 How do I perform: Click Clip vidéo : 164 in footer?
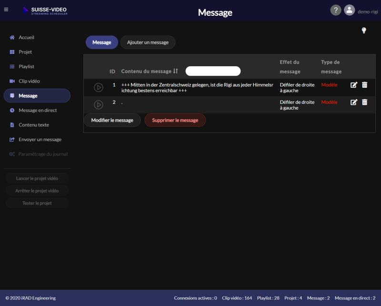[x=237, y=298]
